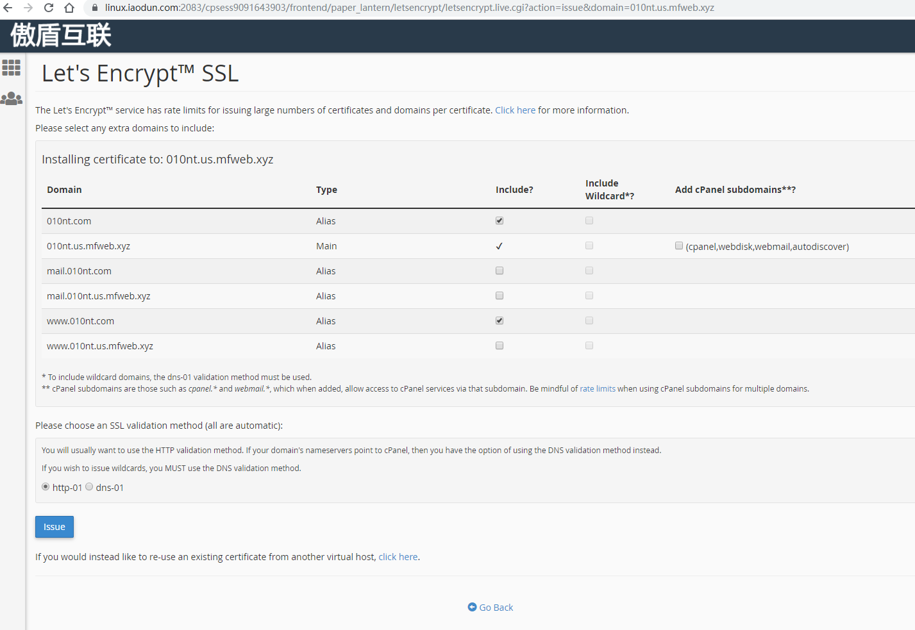This screenshot has height=630, width=915.
Task: Click Go Back link at bottom
Action: point(491,608)
